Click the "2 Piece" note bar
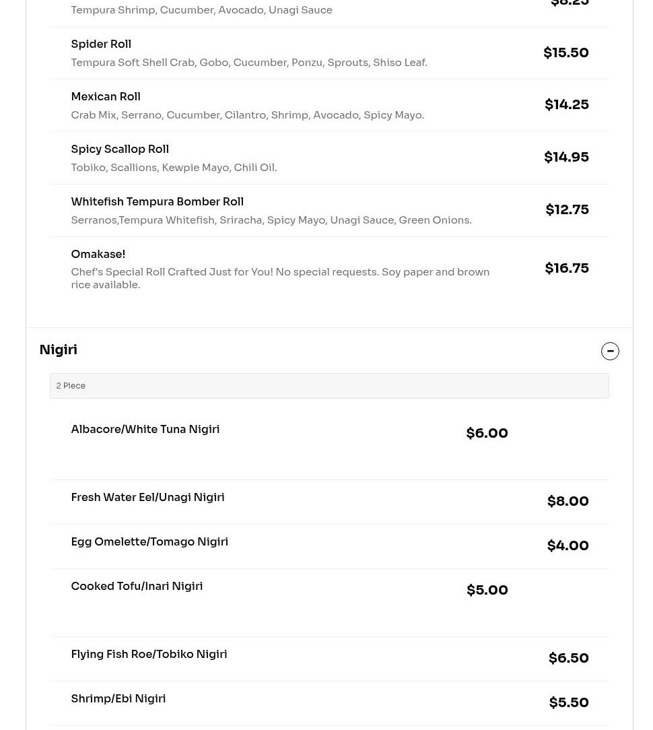 click(329, 386)
